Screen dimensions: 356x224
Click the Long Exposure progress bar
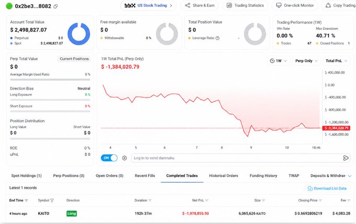(x=50, y=100)
